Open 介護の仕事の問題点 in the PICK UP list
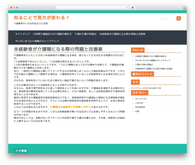This screenshot has height=165, width=195. (144, 65)
